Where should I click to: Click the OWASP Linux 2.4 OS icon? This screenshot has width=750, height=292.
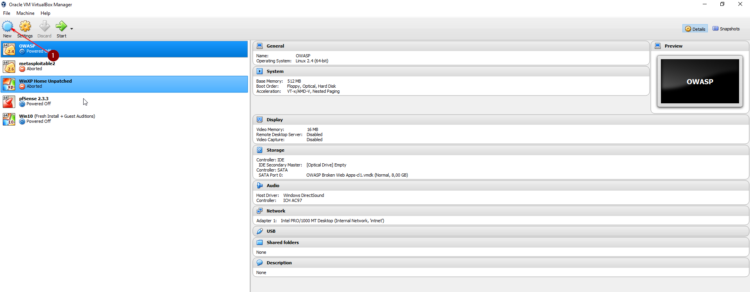coord(9,49)
